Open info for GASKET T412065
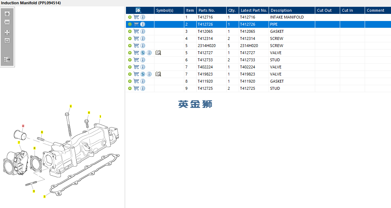Viewport: 391px width, 208px height. (x=143, y=31)
